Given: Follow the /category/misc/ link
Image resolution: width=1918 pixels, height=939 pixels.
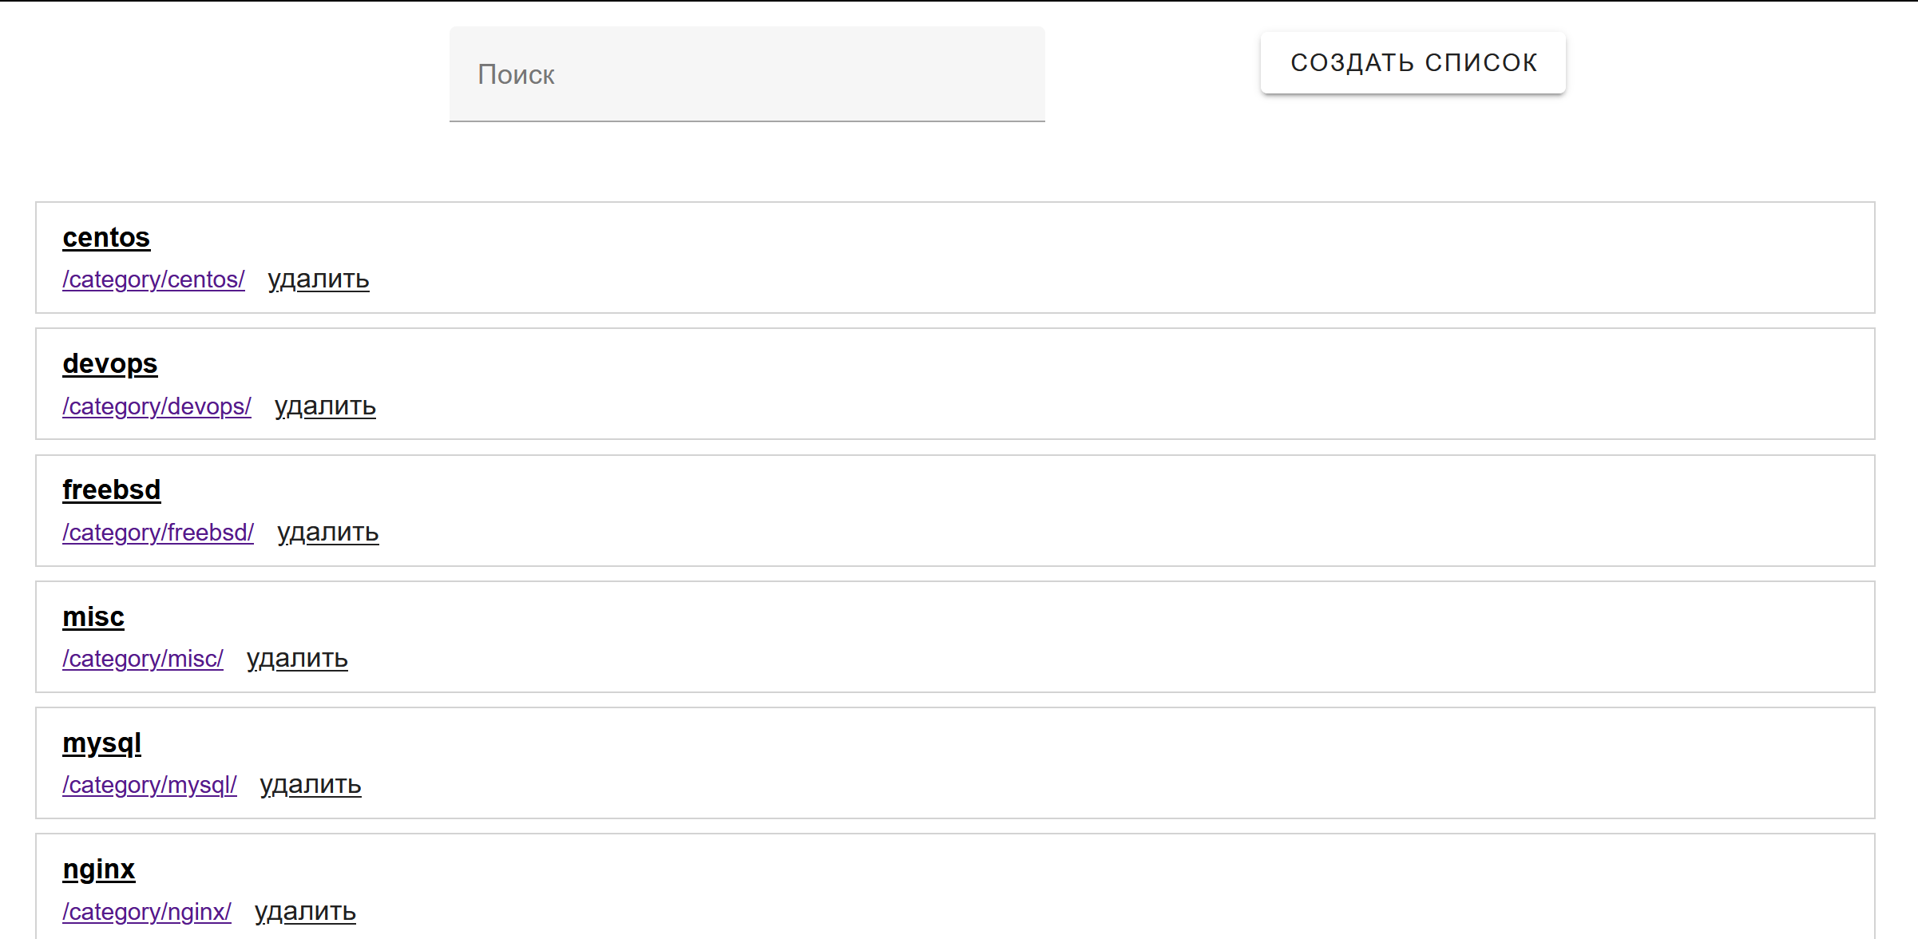Looking at the screenshot, I should 143,659.
